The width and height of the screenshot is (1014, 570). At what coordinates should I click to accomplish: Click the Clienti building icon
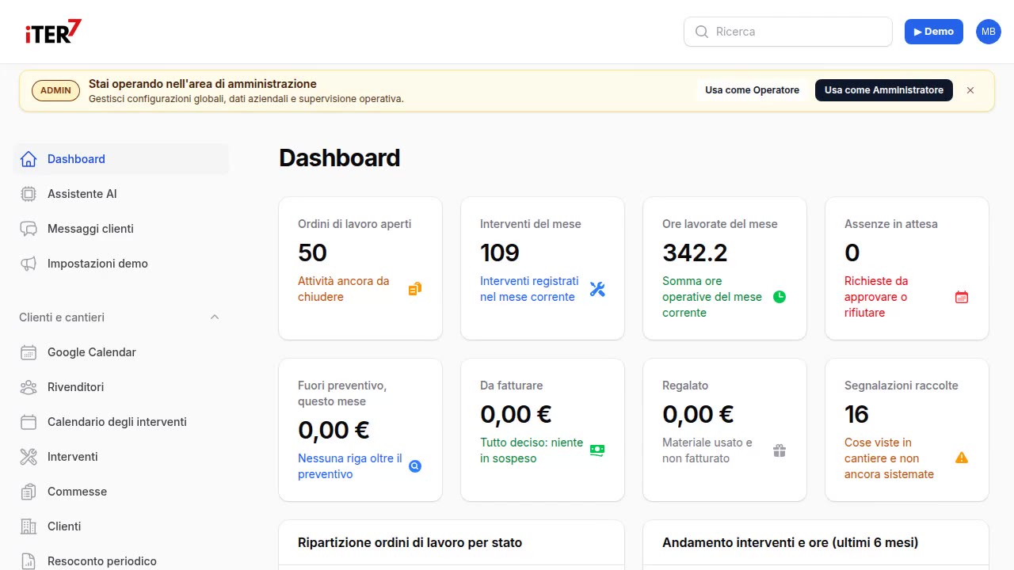coord(29,526)
